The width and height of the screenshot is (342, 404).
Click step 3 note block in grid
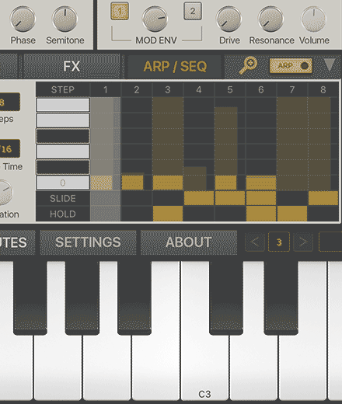(168, 183)
